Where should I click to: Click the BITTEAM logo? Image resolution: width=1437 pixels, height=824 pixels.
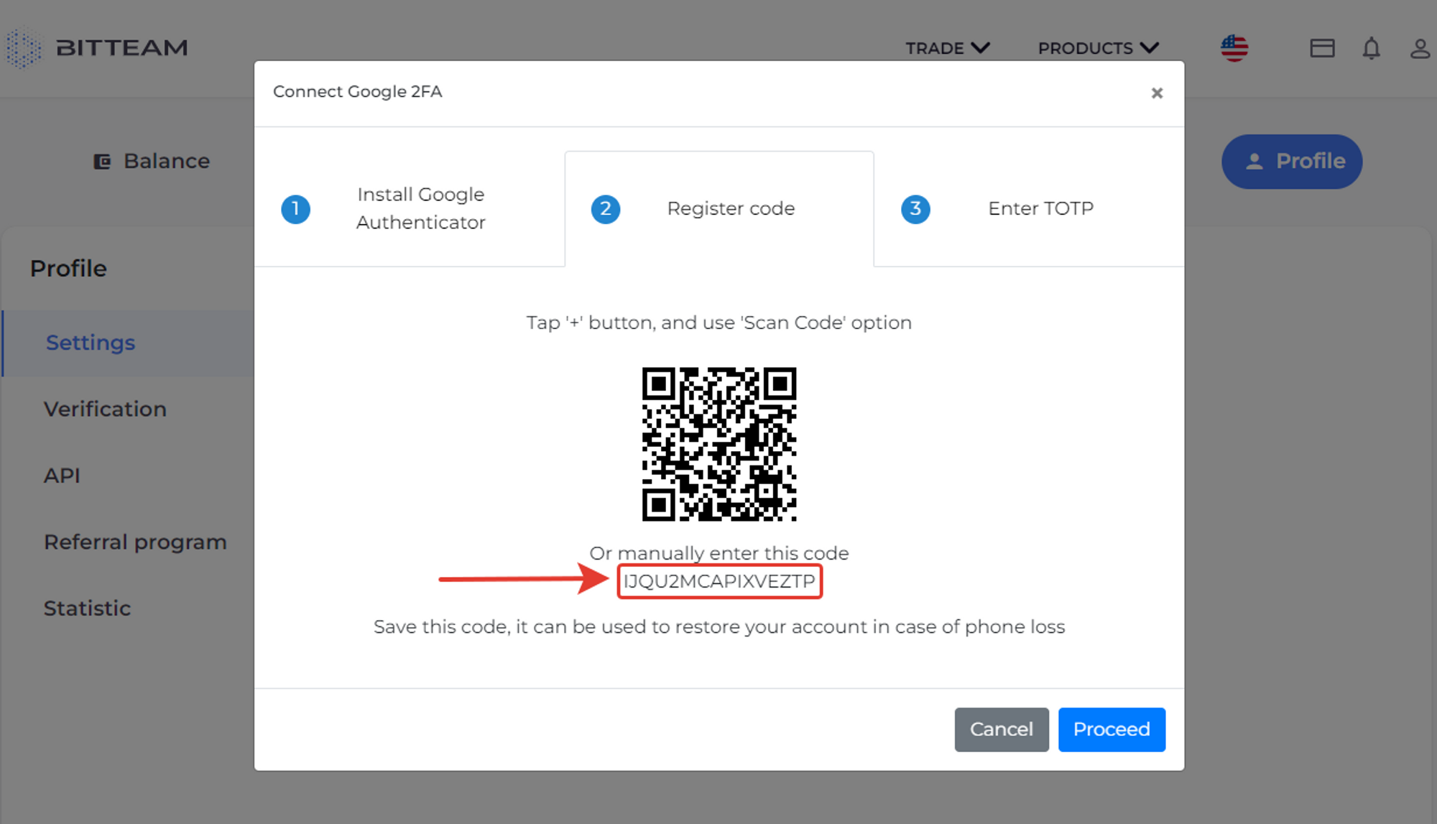pos(97,47)
